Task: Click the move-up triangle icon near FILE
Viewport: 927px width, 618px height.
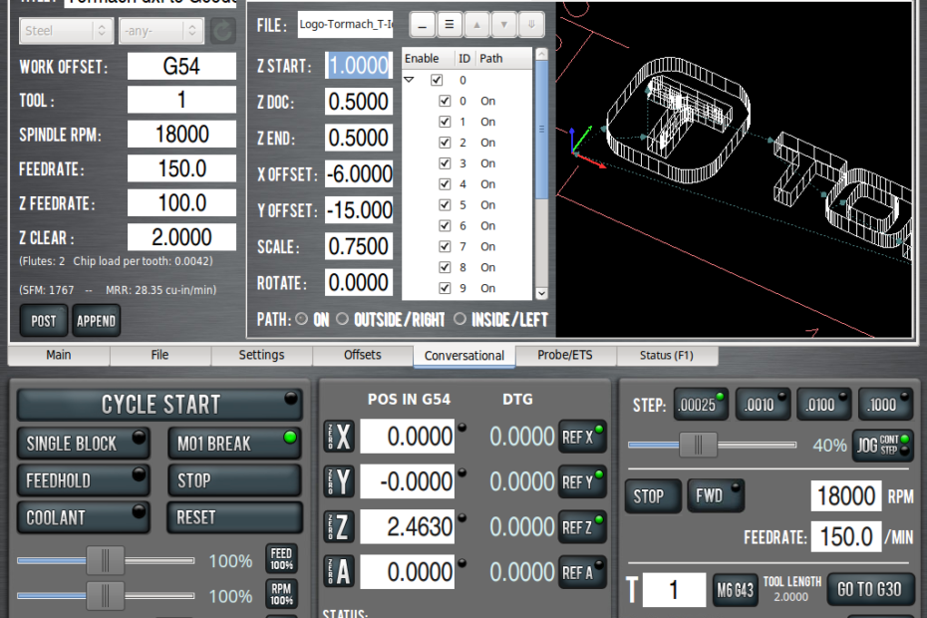Action: (476, 25)
